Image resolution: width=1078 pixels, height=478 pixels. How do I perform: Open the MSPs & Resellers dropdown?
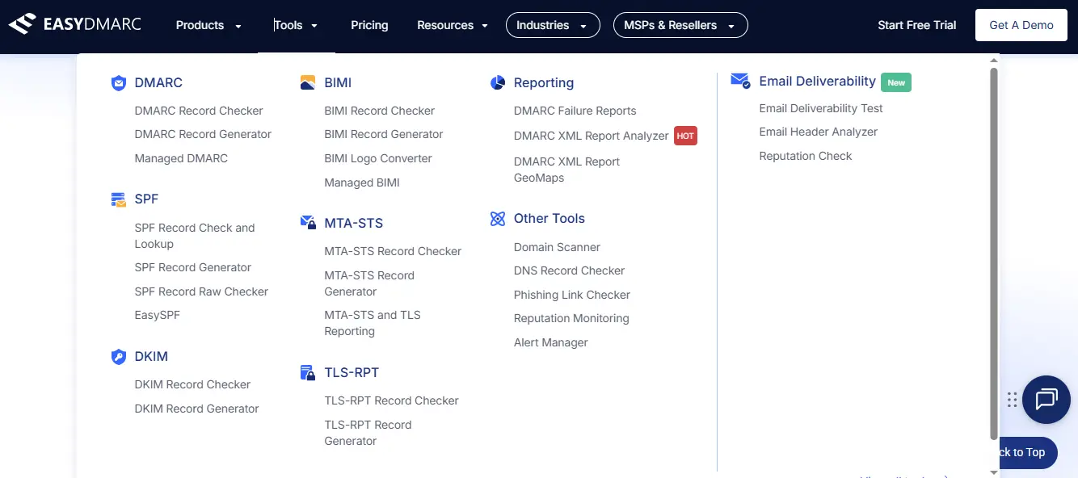pos(680,25)
